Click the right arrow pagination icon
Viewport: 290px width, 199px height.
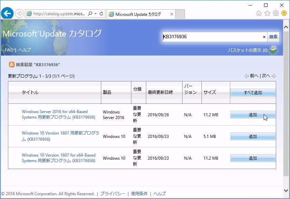pos(274,76)
